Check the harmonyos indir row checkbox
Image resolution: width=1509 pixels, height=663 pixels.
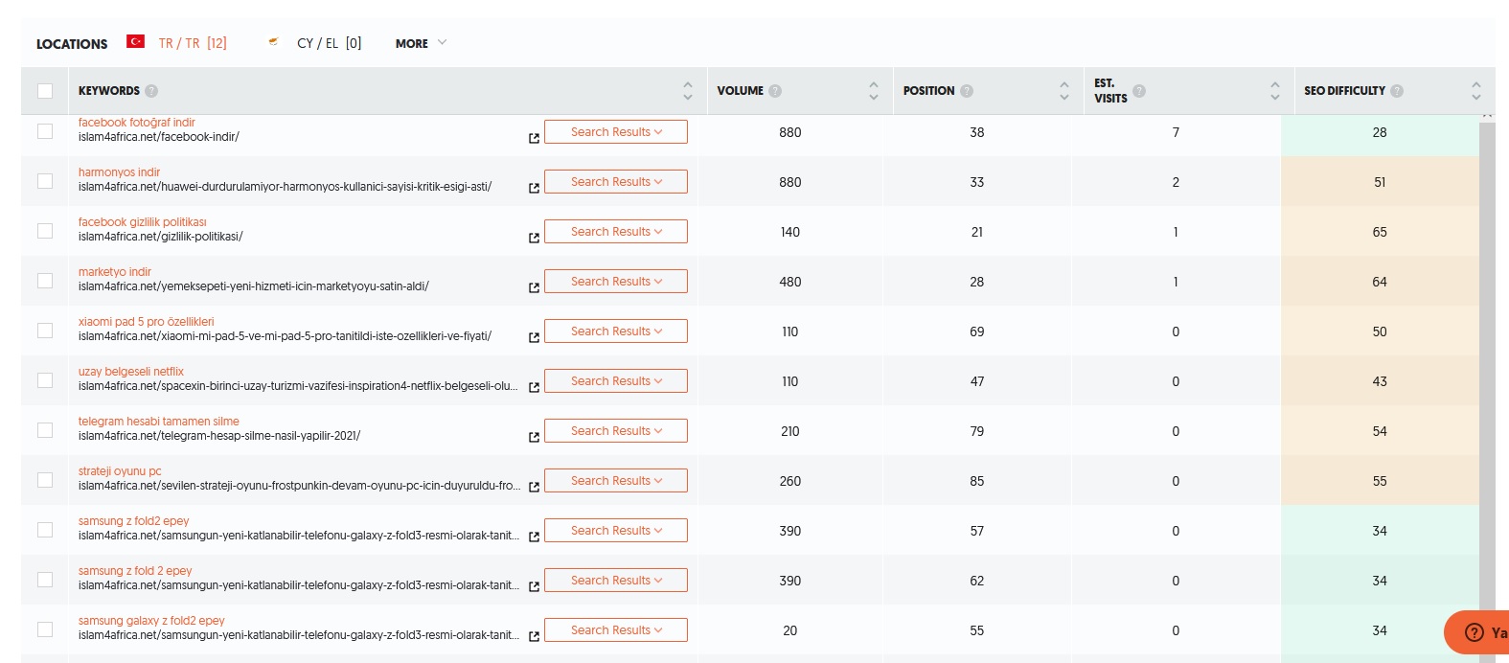point(45,181)
